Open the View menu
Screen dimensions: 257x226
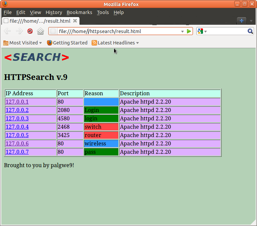(x=35, y=12)
